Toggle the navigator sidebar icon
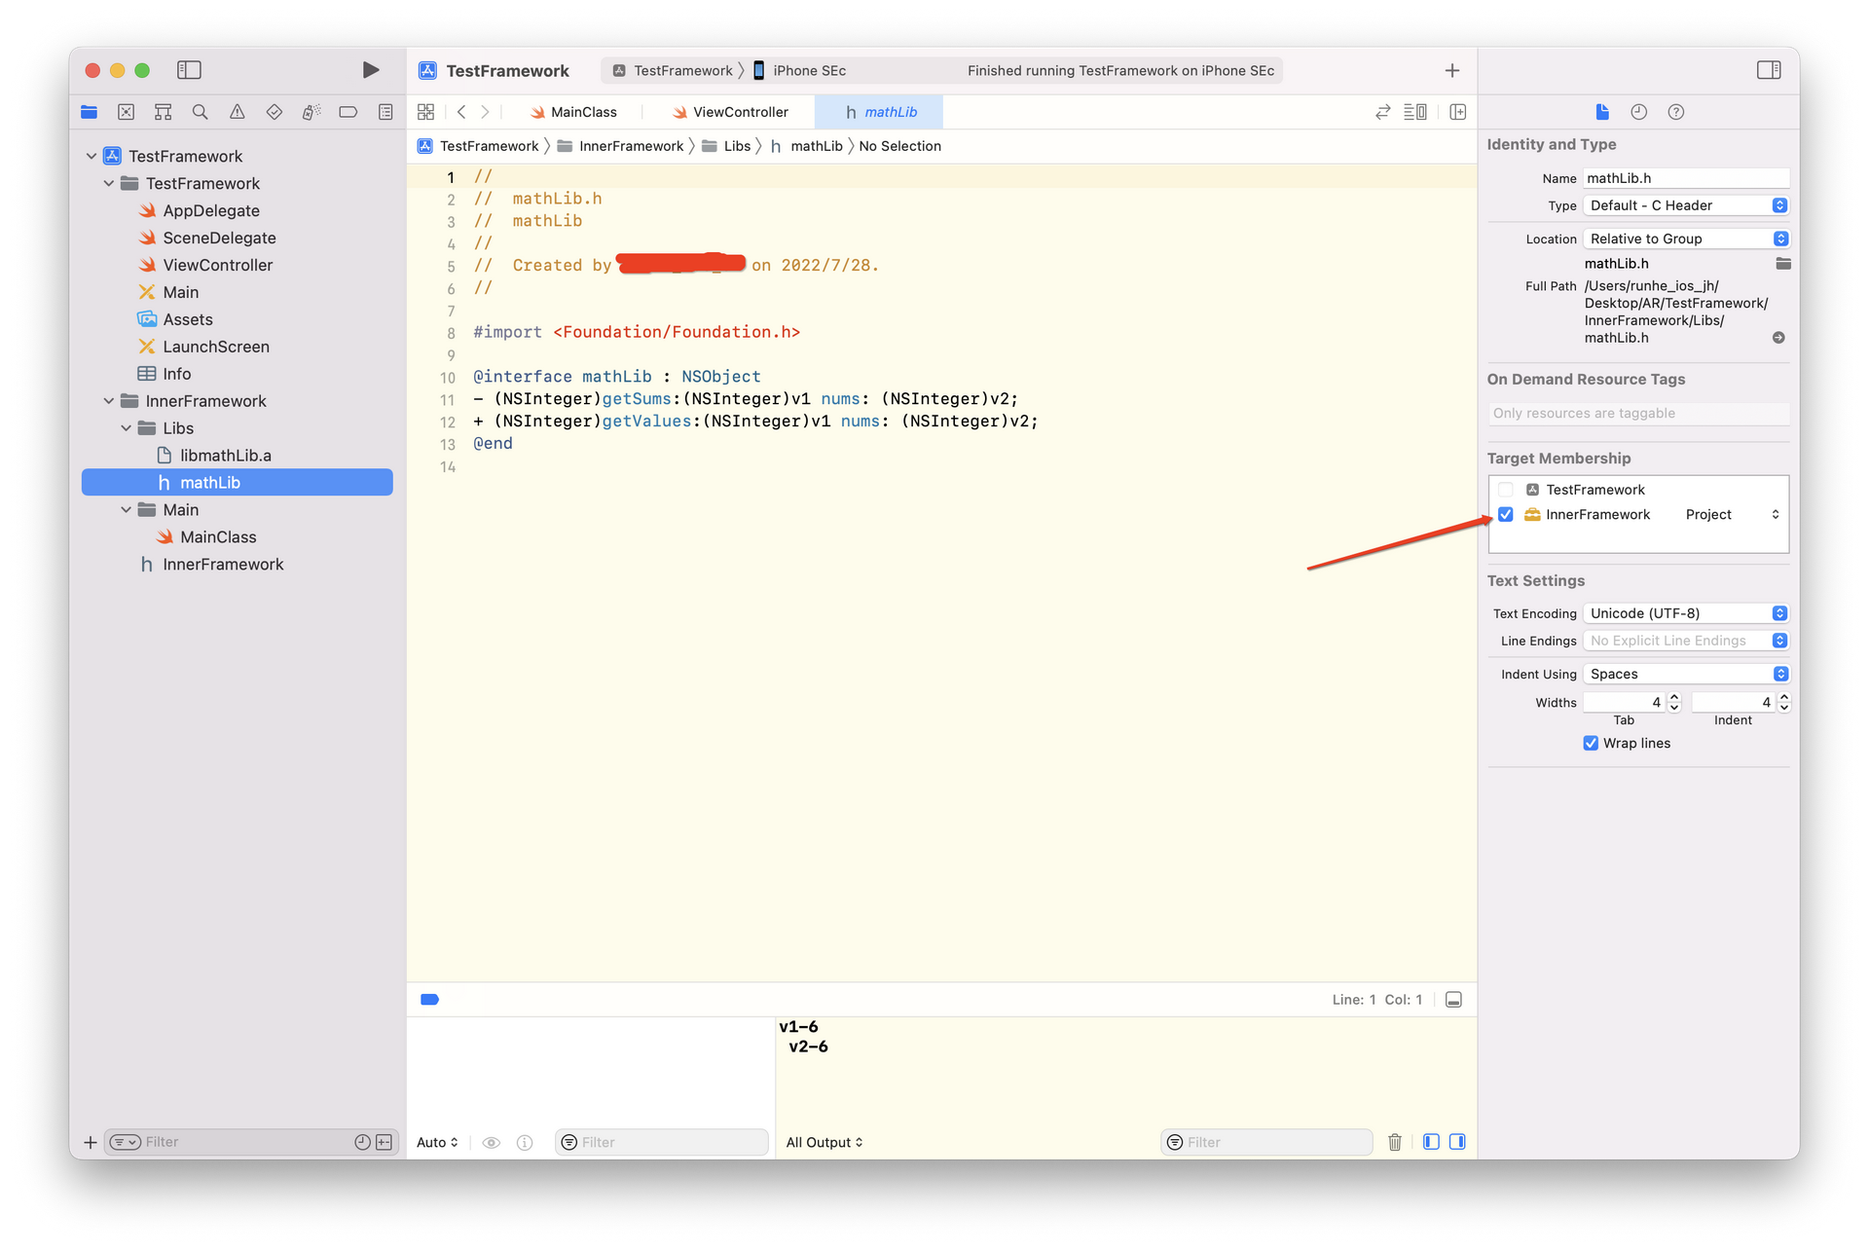Viewport: 1869px width, 1251px height. coord(189,70)
